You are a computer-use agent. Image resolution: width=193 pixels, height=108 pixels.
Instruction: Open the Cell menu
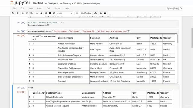pyautogui.click(x=48, y=8)
